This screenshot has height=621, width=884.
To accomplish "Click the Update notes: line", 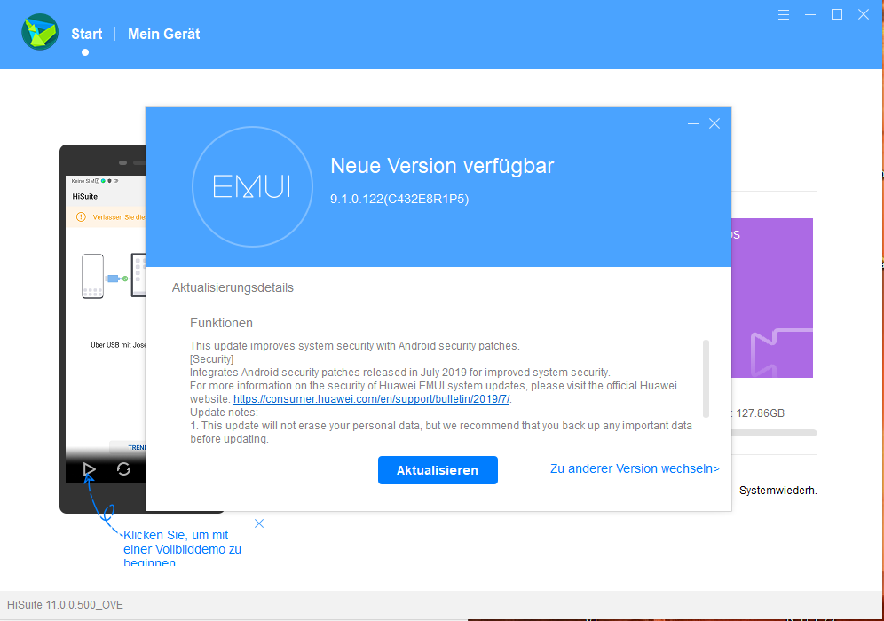I will coord(224,412).
